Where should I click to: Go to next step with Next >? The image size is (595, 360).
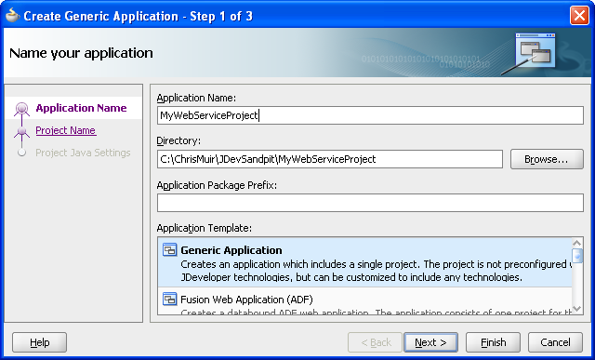430,342
